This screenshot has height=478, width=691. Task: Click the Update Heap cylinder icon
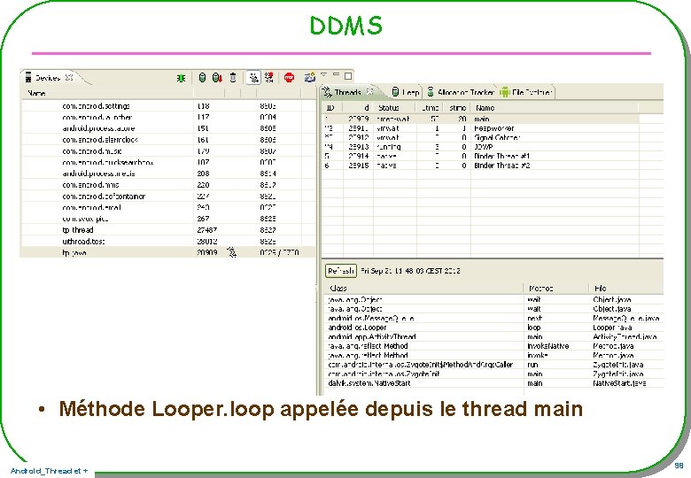202,78
